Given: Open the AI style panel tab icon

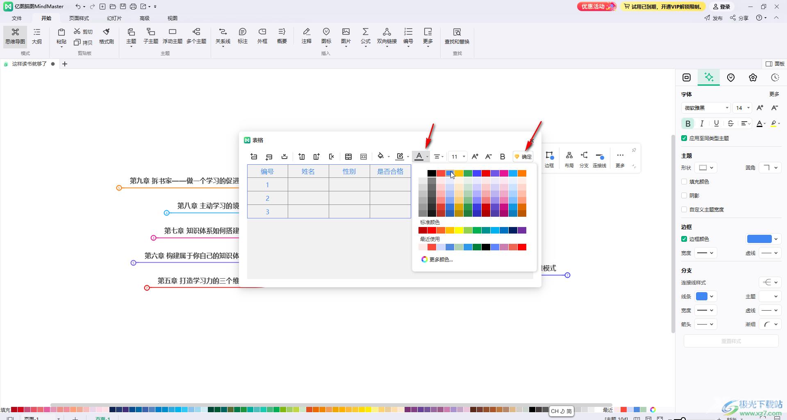Looking at the screenshot, I should (709, 77).
